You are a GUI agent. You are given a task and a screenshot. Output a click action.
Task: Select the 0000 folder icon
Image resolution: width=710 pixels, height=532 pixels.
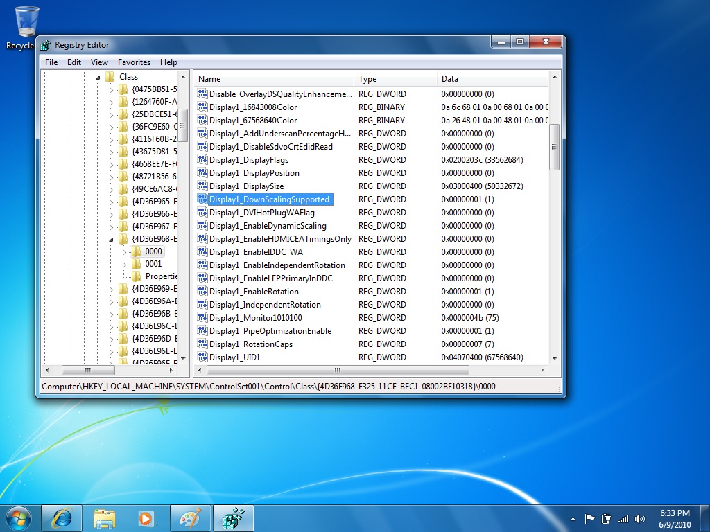click(x=136, y=251)
